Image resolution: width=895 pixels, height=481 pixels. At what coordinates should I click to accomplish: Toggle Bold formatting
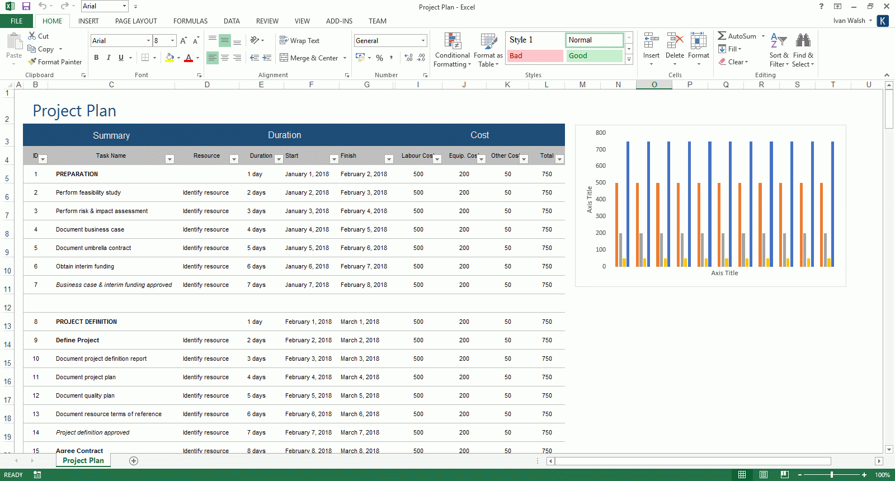[x=96, y=58]
